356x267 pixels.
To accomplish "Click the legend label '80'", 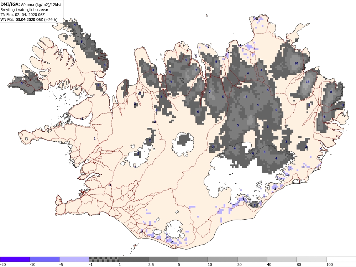I will click(299, 265).
